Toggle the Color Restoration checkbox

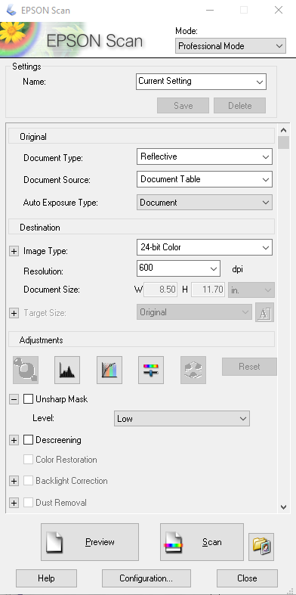point(28,460)
